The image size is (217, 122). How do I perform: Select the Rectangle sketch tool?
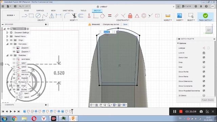point(31,16)
